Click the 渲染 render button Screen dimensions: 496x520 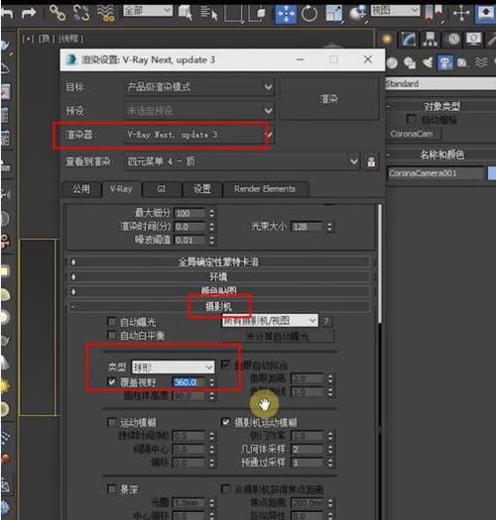[329, 99]
